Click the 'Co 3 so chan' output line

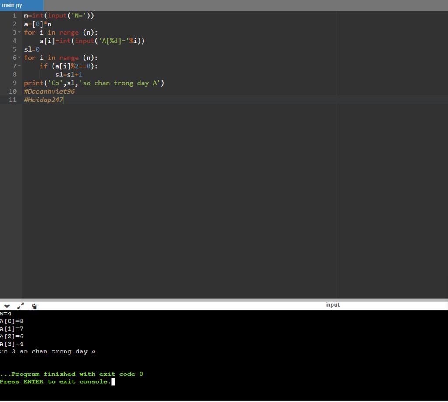[x=48, y=352]
